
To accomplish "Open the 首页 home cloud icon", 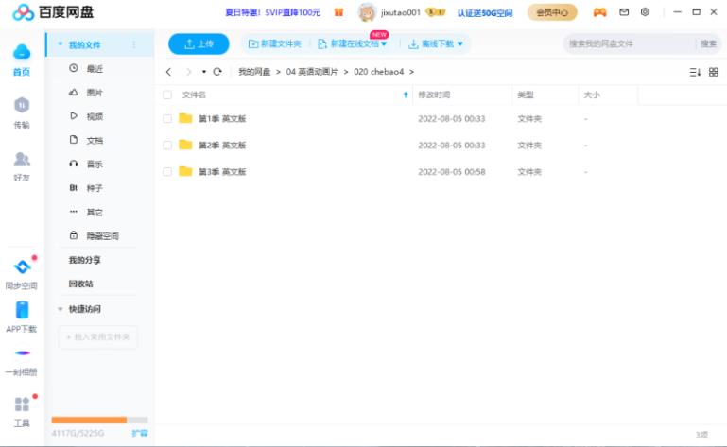I will tap(22, 52).
